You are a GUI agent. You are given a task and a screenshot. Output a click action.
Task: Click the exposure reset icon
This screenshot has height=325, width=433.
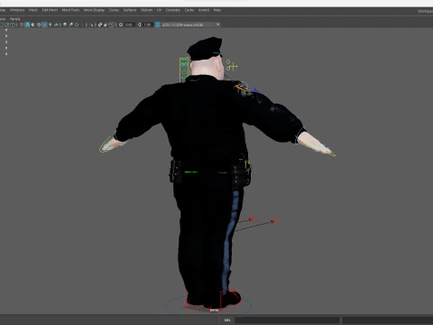[x=121, y=24]
